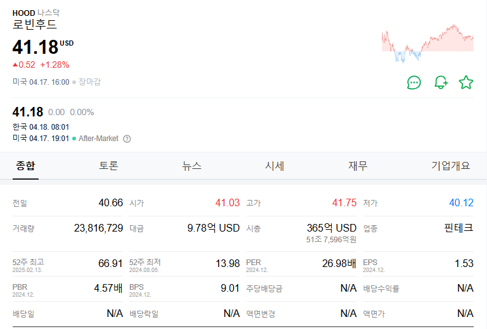Click the 장마감 market status label
Screen dimensions: 487x329
click(89, 82)
